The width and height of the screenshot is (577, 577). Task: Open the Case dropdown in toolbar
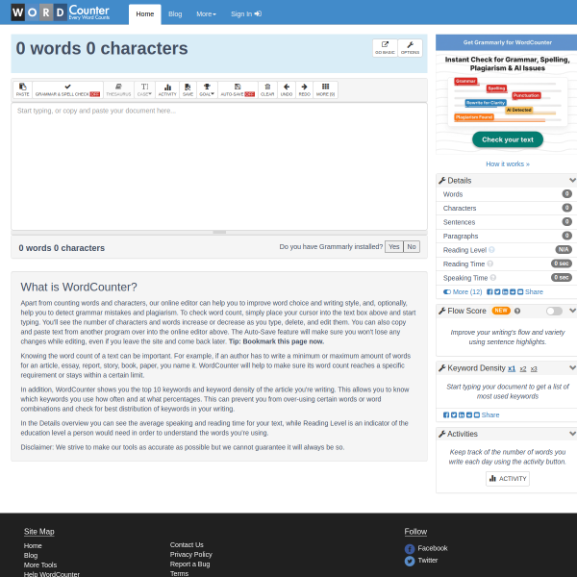[x=144, y=89]
